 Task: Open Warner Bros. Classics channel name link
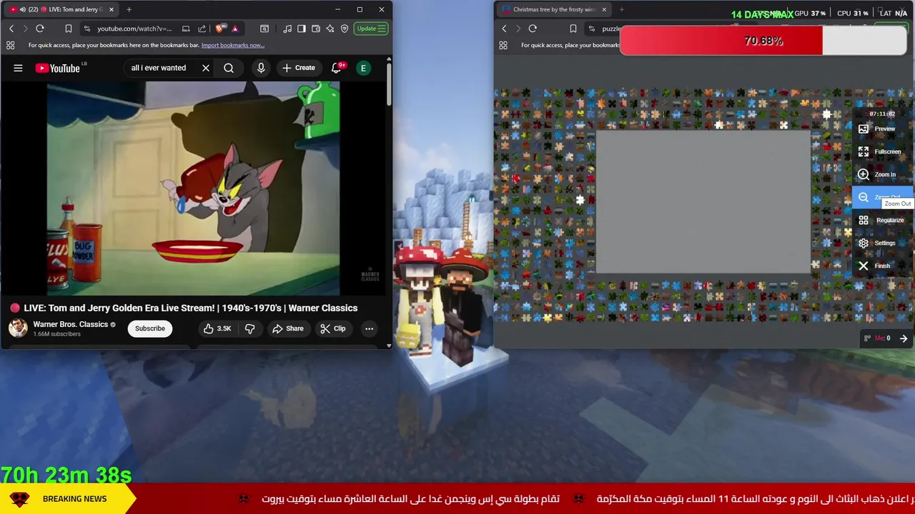(x=70, y=324)
